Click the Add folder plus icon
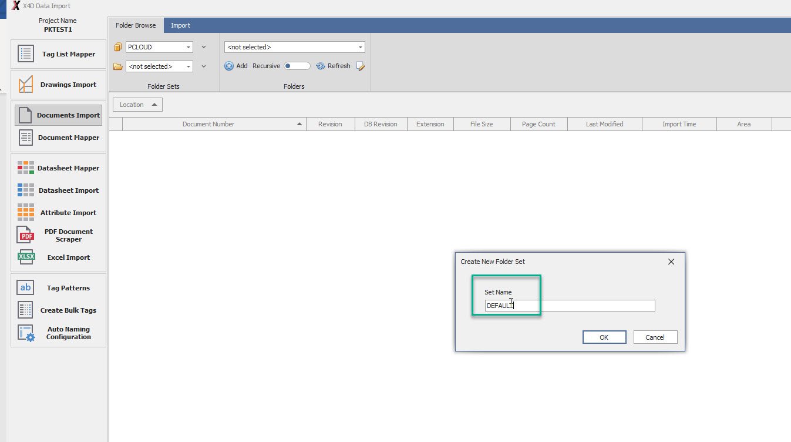 [x=229, y=66]
